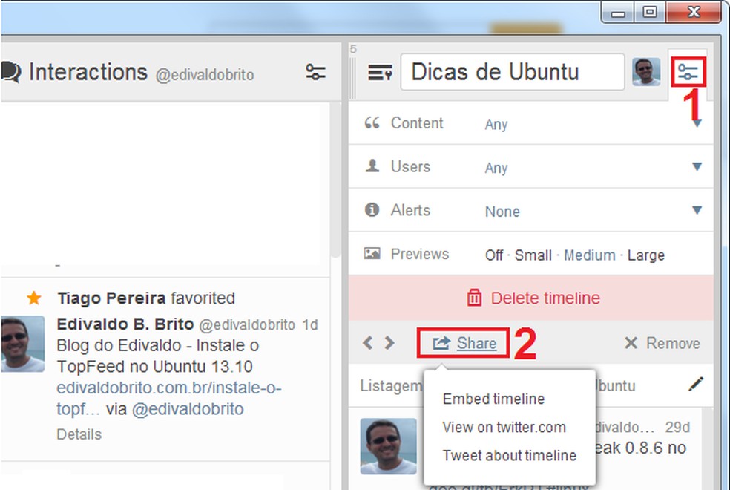The height and width of the screenshot is (490, 730).
Task: Select Large preview size
Action: (x=645, y=255)
